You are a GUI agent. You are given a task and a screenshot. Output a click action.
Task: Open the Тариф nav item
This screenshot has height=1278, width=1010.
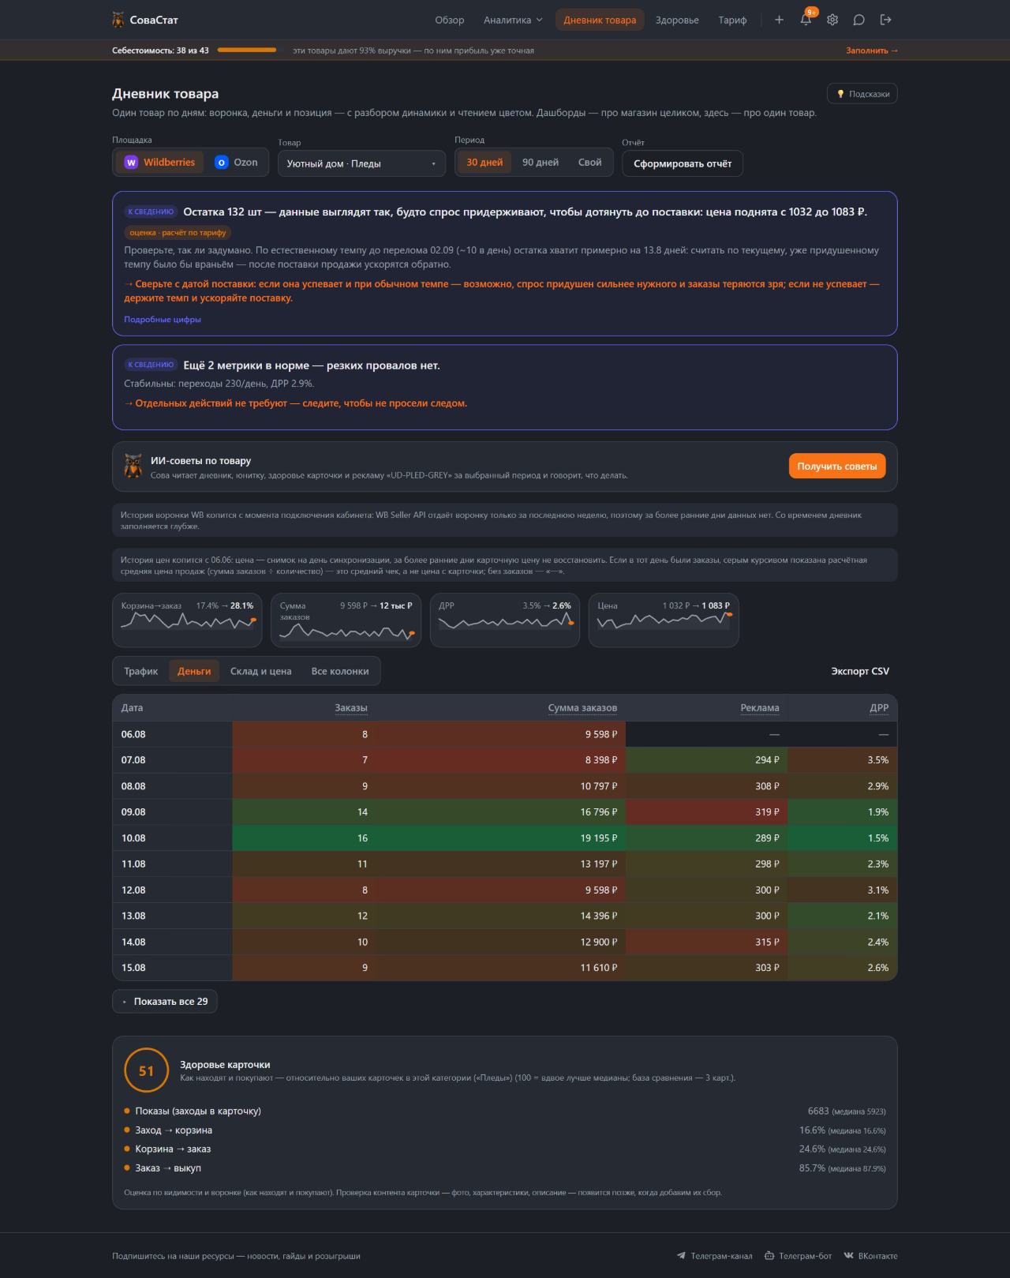pos(732,20)
